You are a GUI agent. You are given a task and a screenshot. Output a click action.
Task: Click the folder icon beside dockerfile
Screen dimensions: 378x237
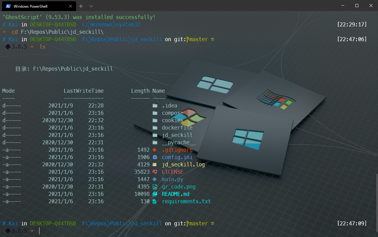click(155, 128)
